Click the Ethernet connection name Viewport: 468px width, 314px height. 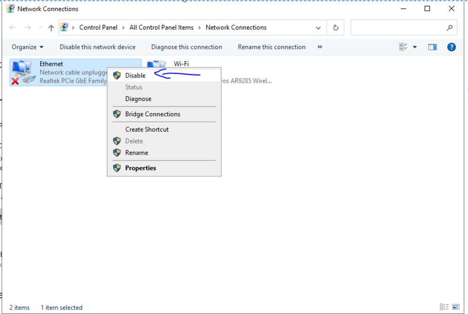tap(51, 64)
